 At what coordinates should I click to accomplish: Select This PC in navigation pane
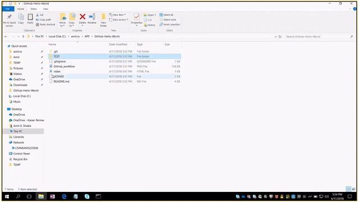(x=17, y=131)
